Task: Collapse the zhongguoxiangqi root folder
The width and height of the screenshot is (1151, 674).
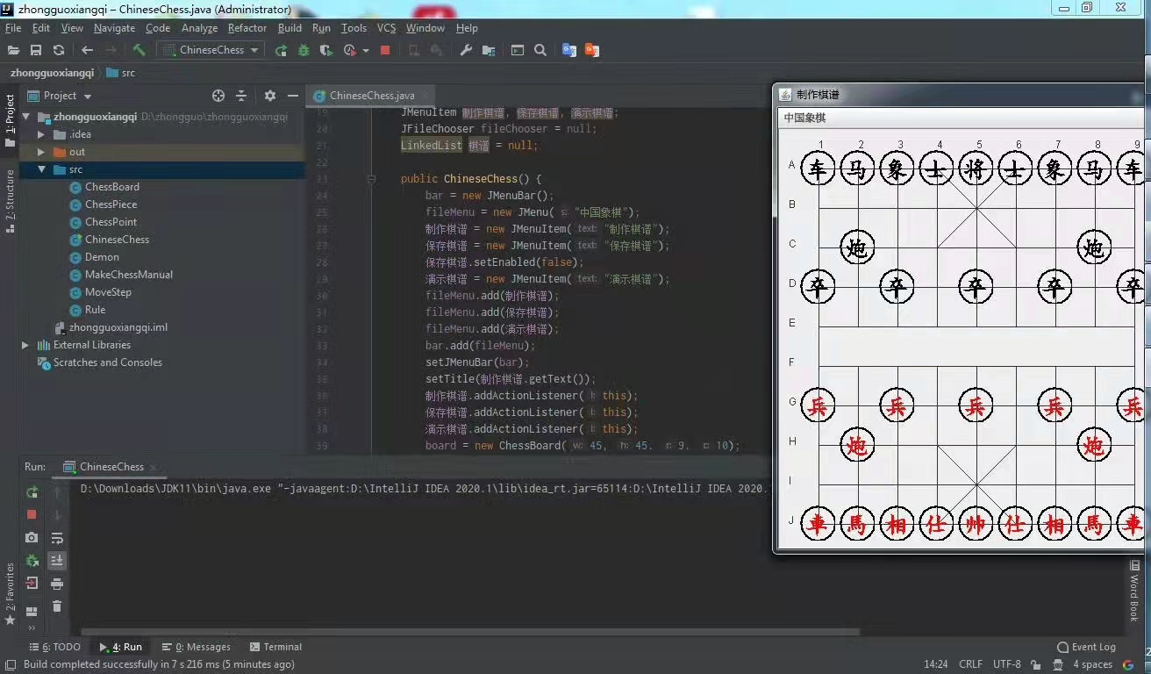Action: click(x=25, y=117)
